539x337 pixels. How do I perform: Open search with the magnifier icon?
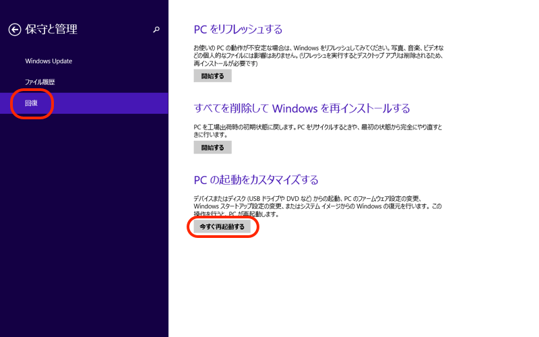click(x=157, y=30)
